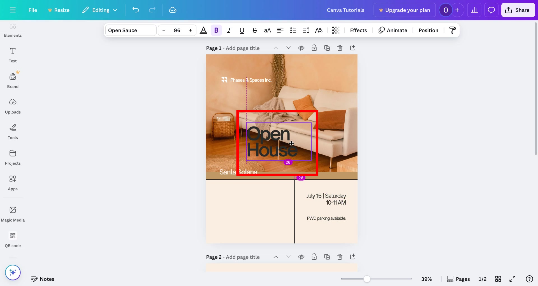Image resolution: width=538 pixels, height=286 pixels.
Task: Click the font size input field
Action: (x=177, y=30)
